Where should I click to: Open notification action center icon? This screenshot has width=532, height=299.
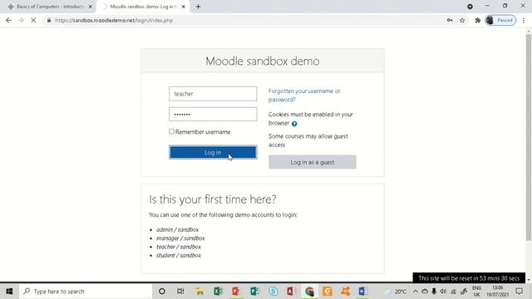519,292
